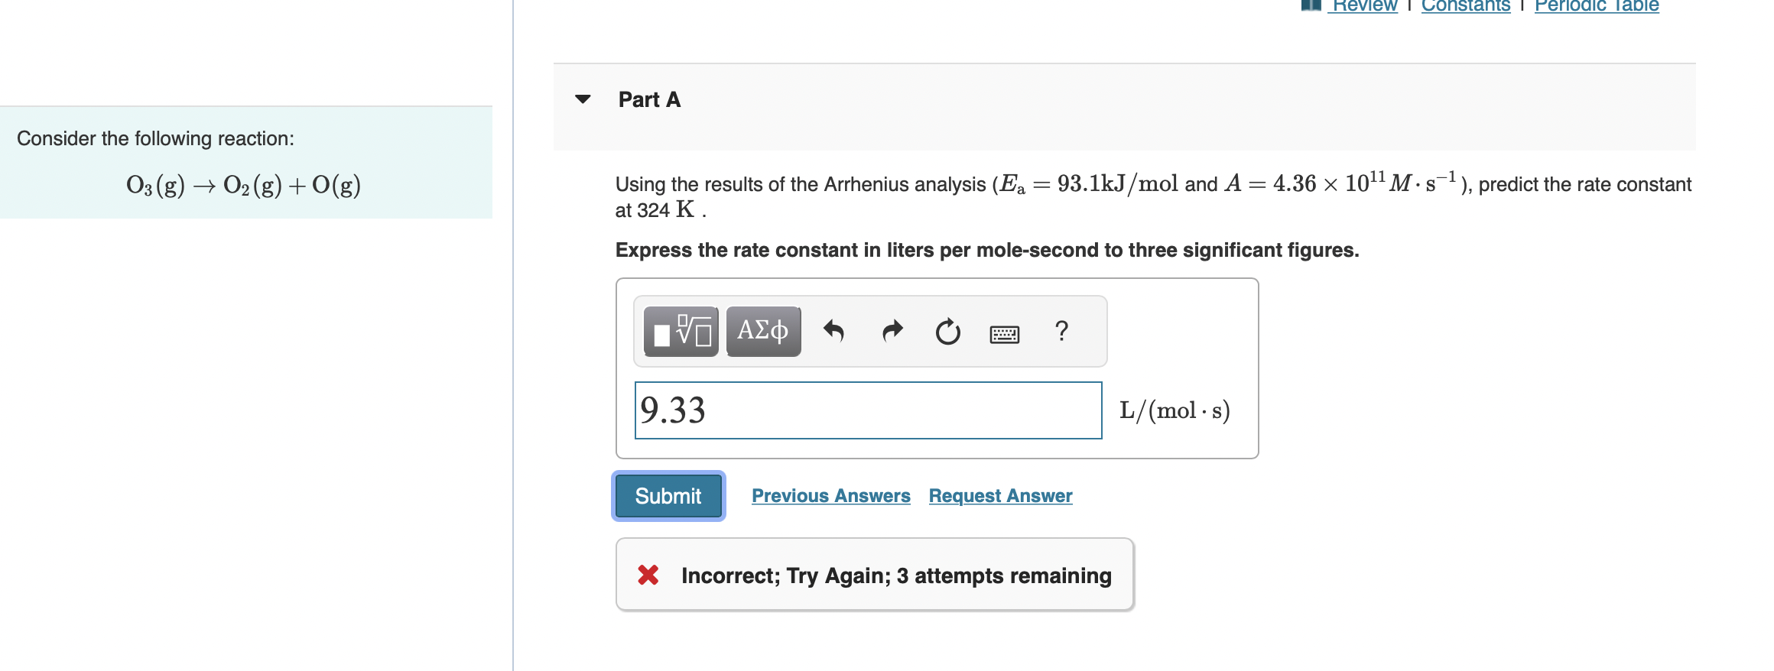Click the question mark help icon

(1061, 330)
